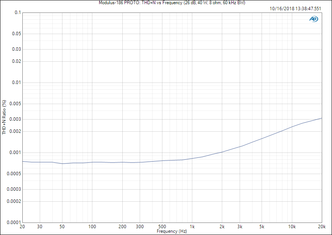Click the '100' frequency axis tick label

[92, 227]
